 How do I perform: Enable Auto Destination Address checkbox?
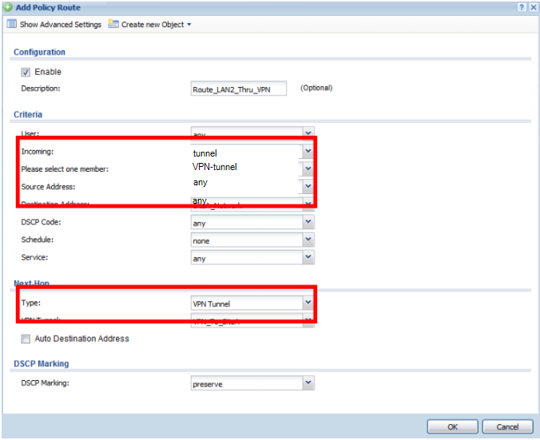[26, 339]
